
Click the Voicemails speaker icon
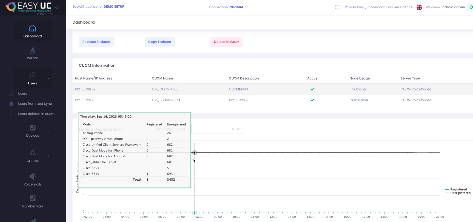[32, 176]
